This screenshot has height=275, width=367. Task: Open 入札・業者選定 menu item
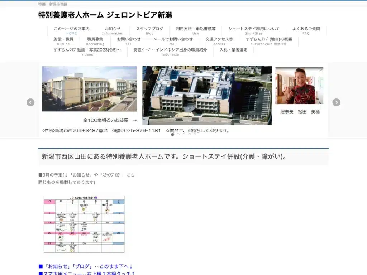(233, 50)
